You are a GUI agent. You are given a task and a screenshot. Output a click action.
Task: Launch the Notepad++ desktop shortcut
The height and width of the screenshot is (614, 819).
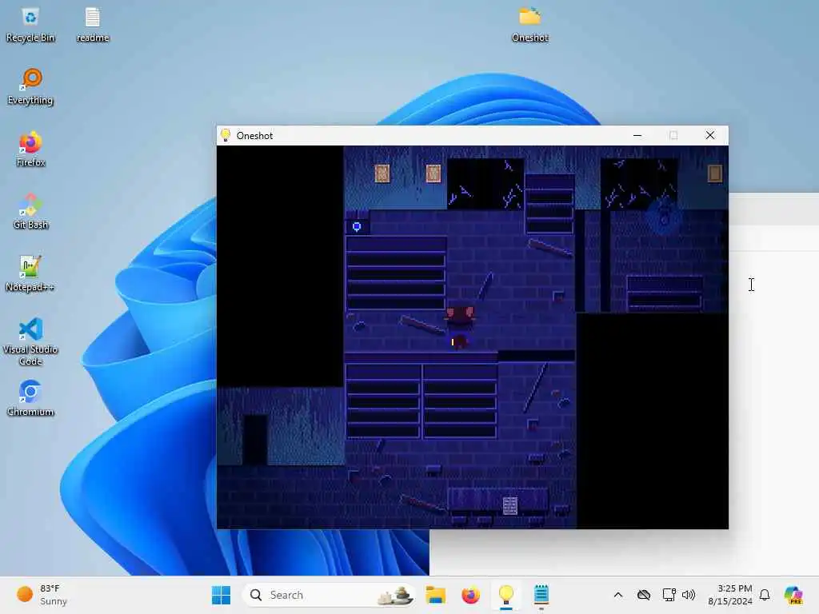(x=30, y=273)
